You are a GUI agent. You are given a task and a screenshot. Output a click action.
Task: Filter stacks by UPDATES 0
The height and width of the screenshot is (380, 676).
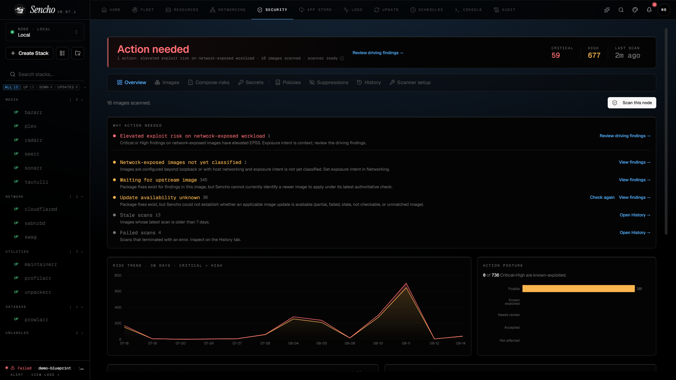(68, 87)
